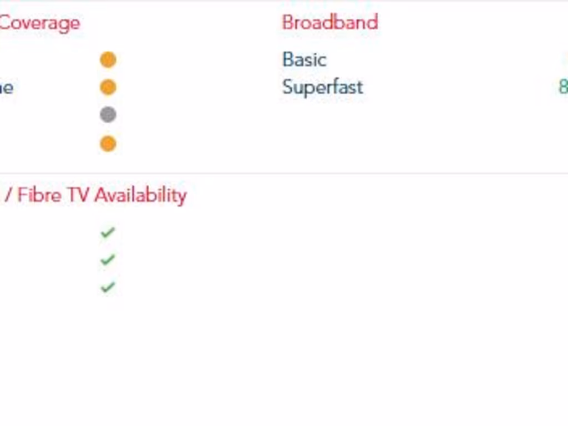Viewport: 568px width, 426px height.
Task: Click the top border line above Broadband
Action: [330, 1]
